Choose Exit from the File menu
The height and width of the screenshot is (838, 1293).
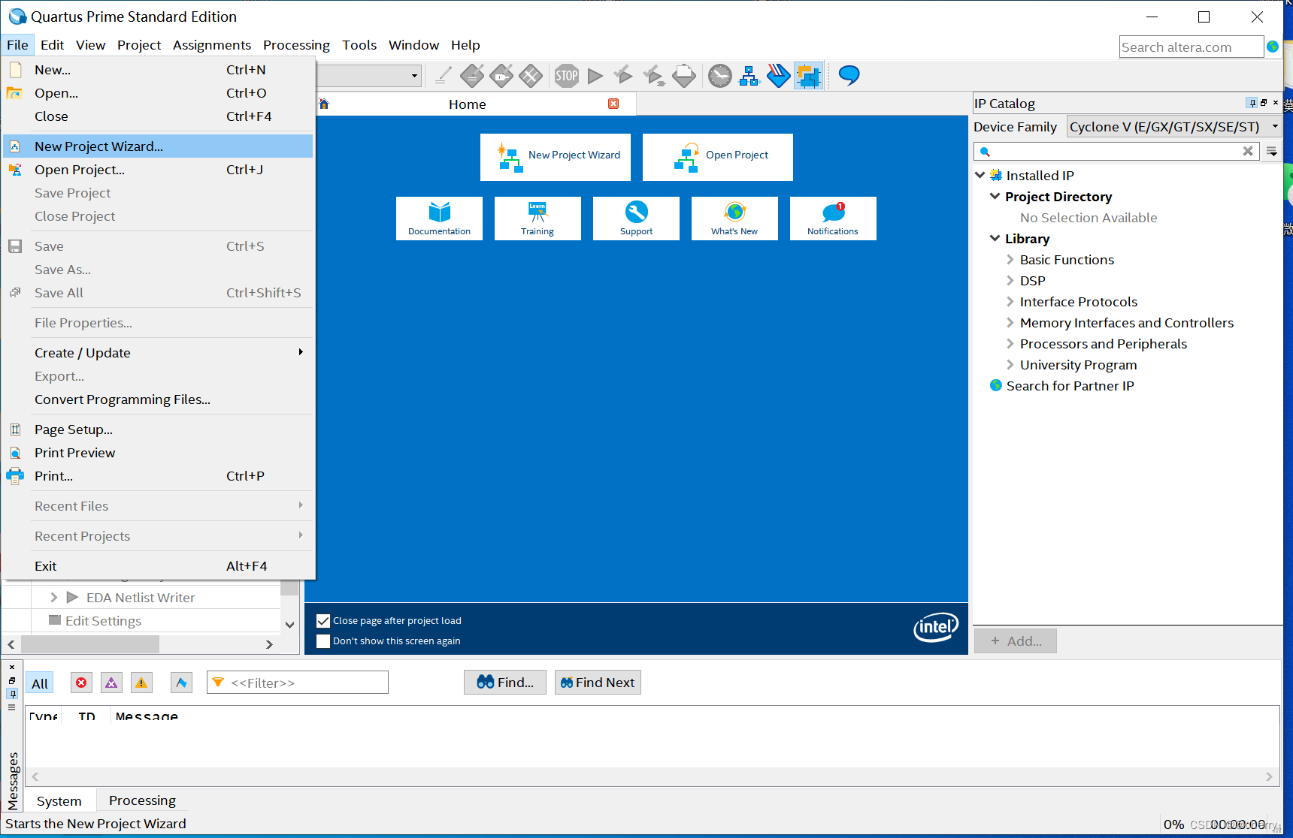click(x=158, y=565)
